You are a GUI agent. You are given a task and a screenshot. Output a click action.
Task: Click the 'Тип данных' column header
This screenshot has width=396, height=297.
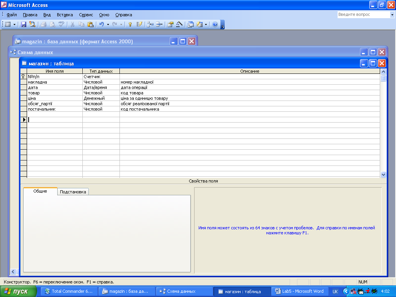101,71
